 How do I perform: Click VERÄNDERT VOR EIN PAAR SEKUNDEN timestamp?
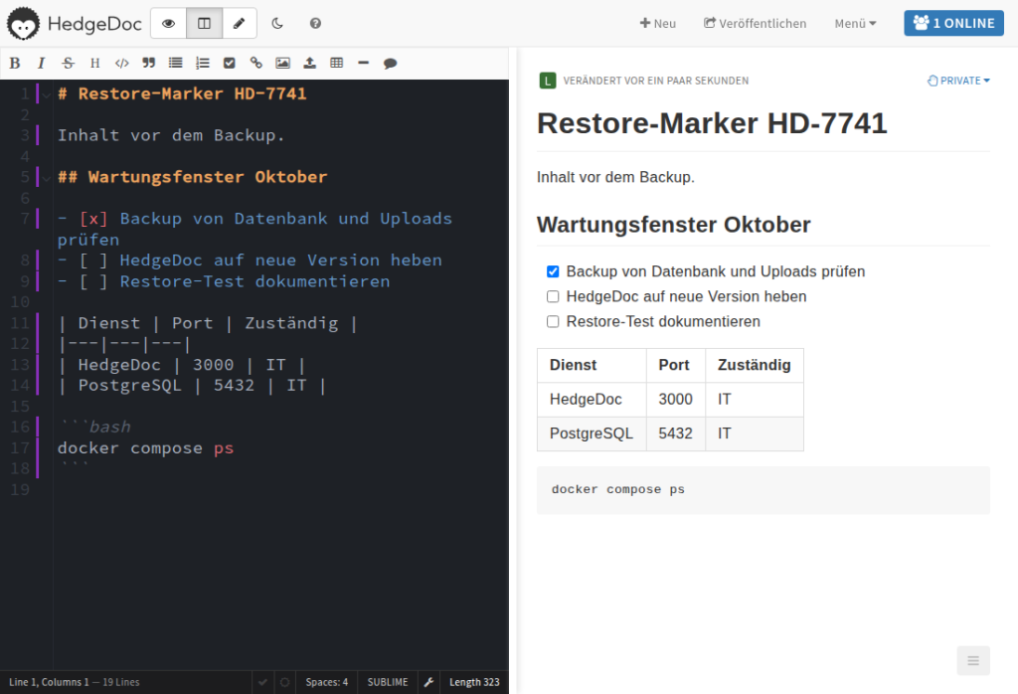[x=656, y=81]
